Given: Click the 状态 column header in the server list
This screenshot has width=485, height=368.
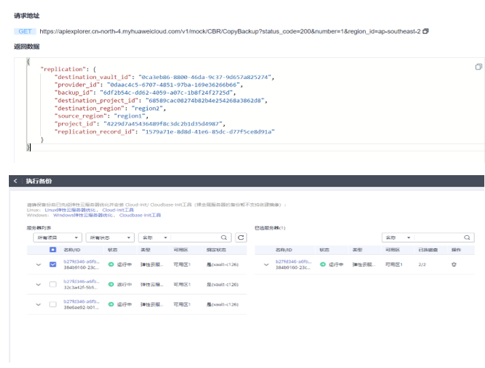Looking at the screenshot, I should coord(112,250).
